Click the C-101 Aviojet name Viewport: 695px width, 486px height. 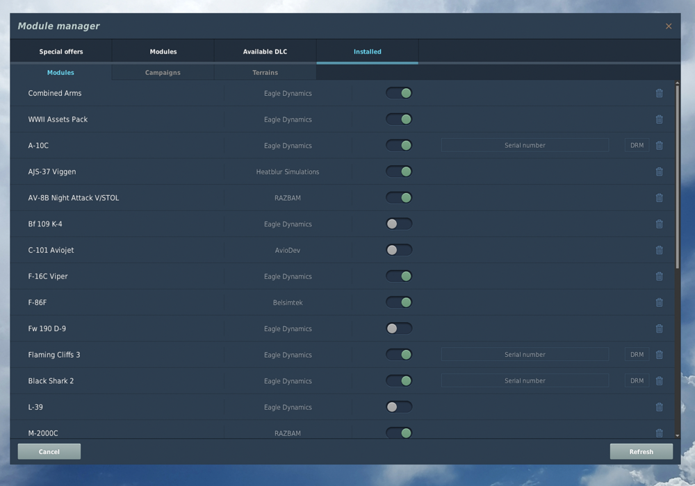pos(51,250)
